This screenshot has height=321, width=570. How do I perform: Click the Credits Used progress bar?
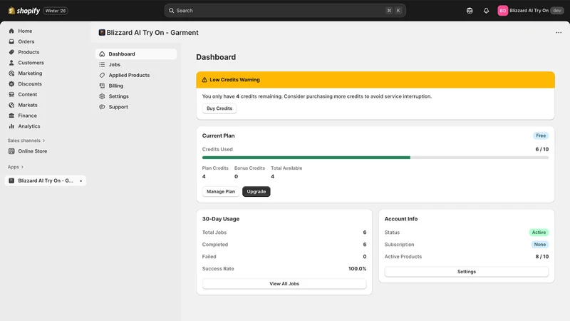pyautogui.click(x=375, y=158)
